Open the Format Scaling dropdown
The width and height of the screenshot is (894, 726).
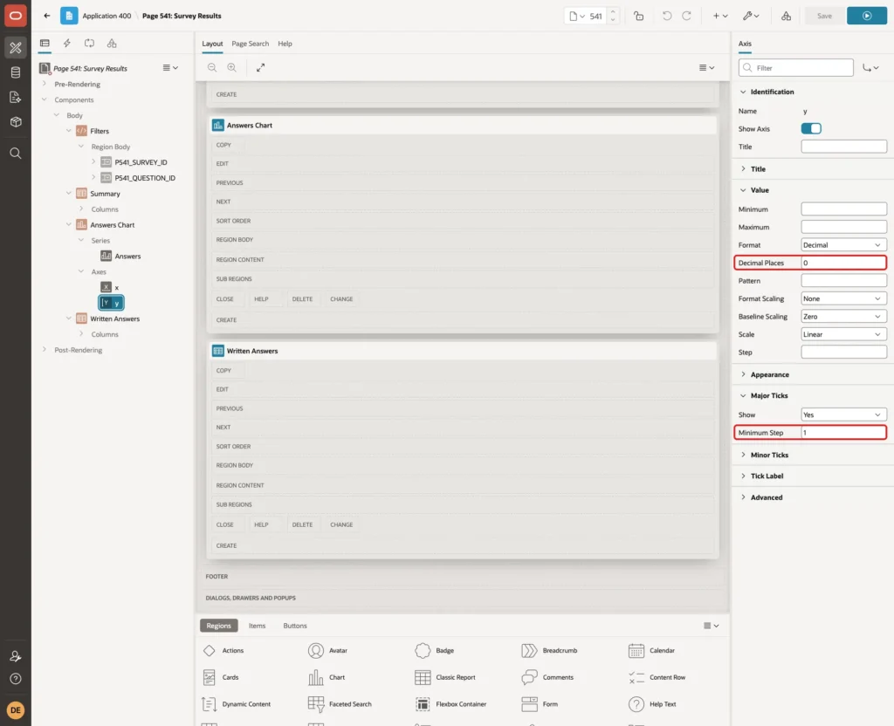(843, 298)
